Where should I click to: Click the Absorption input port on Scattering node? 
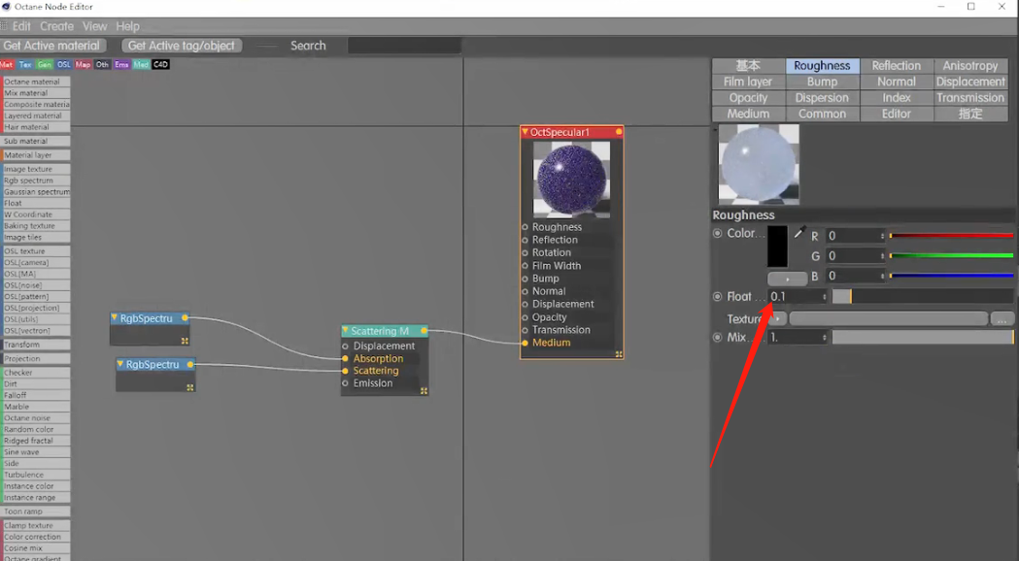[346, 358]
